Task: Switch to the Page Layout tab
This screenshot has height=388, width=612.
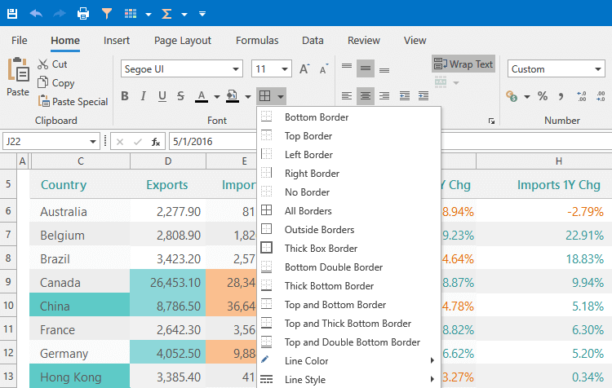Action: [x=183, y=41]
